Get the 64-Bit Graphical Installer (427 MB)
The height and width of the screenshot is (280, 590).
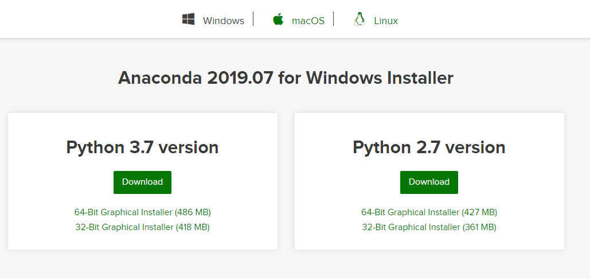click(x=429, y=212)
